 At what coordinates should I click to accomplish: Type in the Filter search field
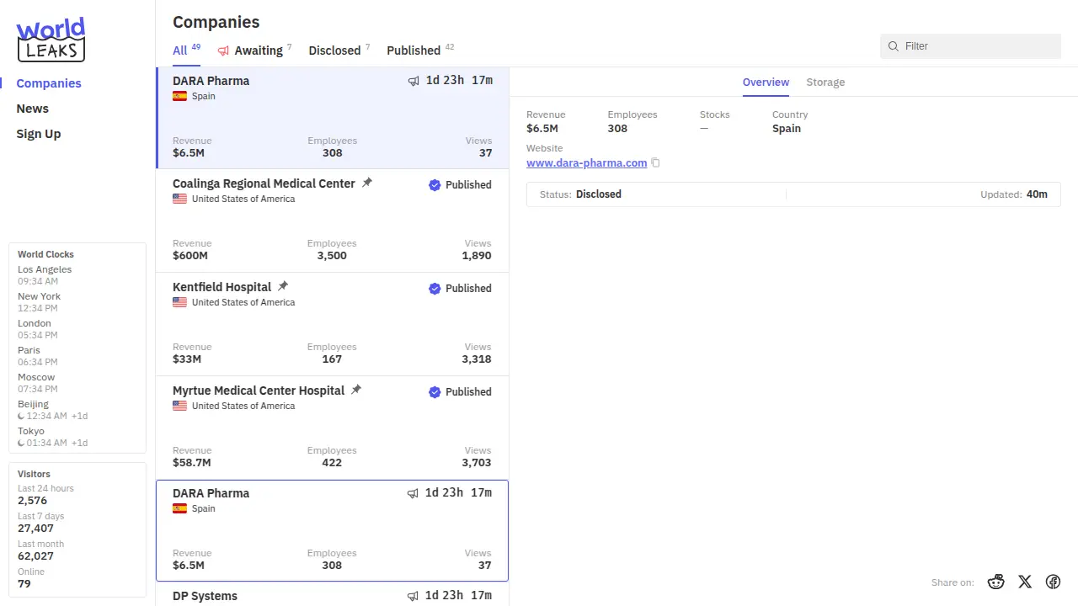(977, 46)
